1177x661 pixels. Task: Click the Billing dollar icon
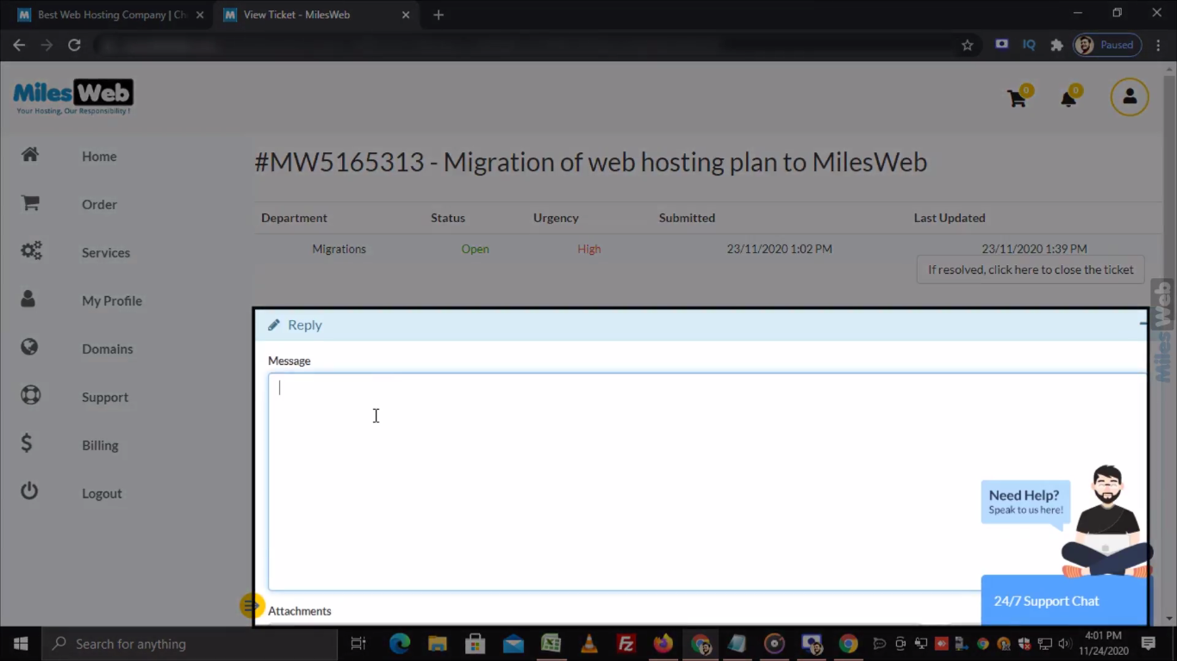point(27,443)
